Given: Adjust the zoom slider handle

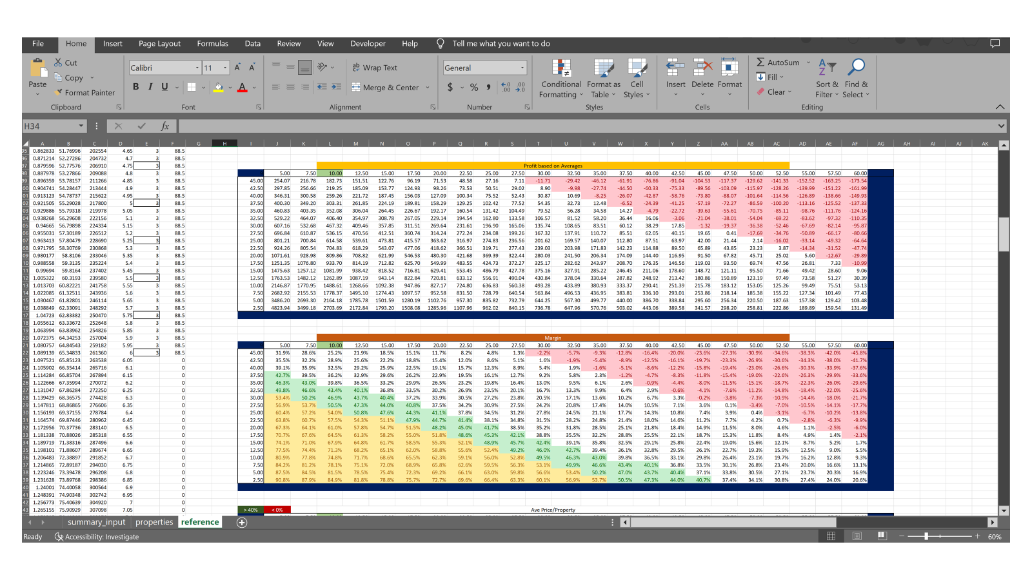Looking at the screenshot, I should [926, 536].
